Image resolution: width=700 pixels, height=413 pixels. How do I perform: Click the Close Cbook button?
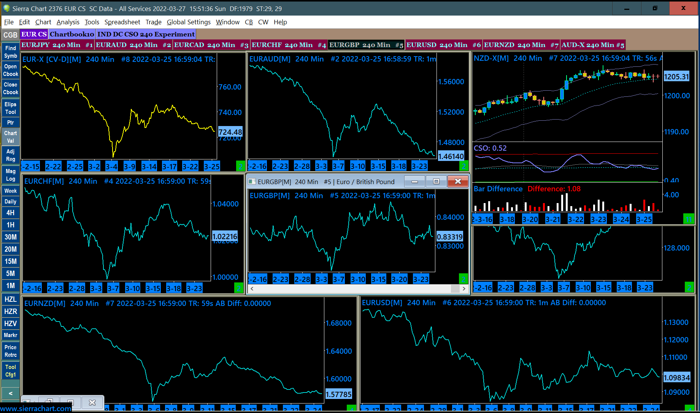pyautogui.click(x=11, y=88)
